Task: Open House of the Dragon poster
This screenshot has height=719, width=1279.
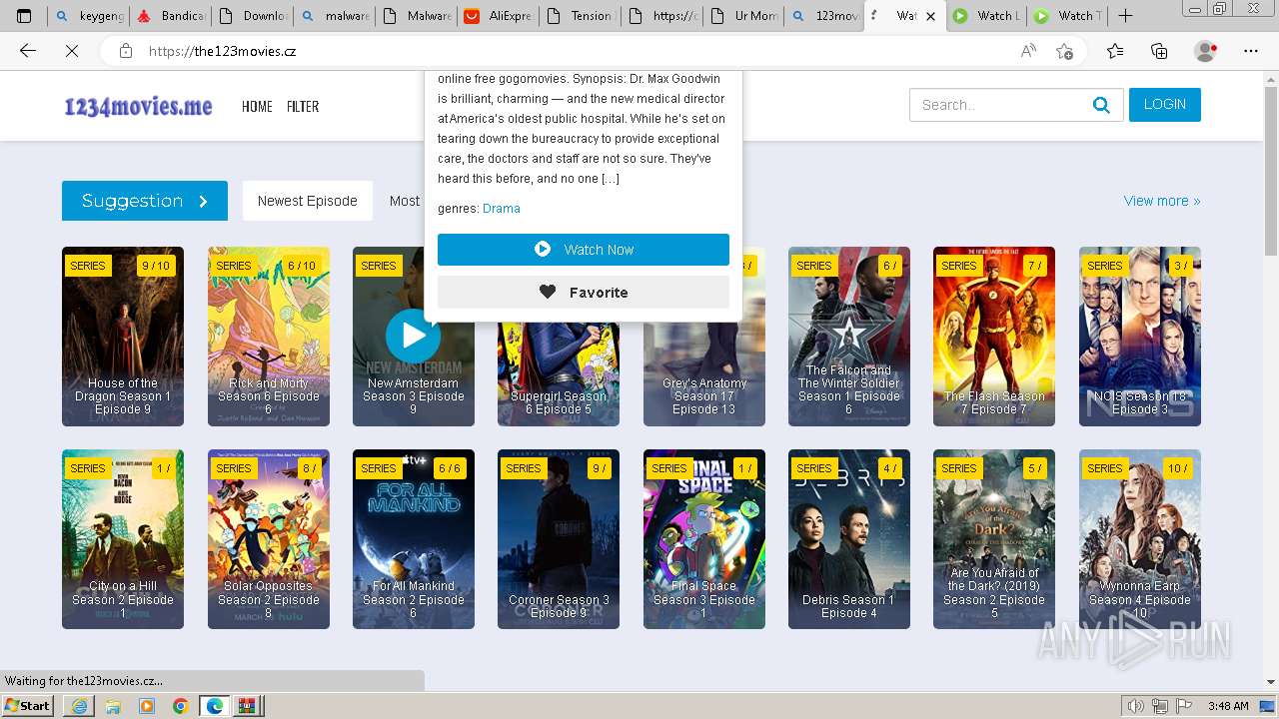Action: tap(123, 337)
